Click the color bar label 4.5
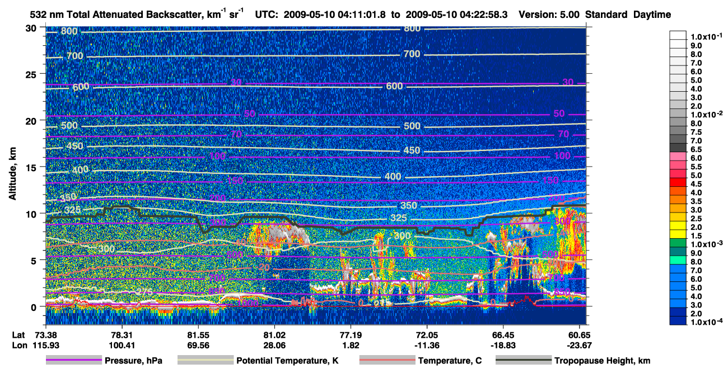Image resolution: width=728 pixels, height=373 pixels. coord(696,184)
